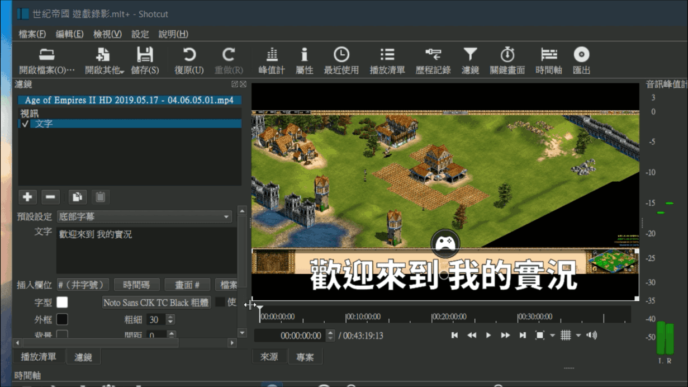Viewport: 688px width, 387px height.
Task: Remove the selected filter with minus button
Action: coord(50,197)
